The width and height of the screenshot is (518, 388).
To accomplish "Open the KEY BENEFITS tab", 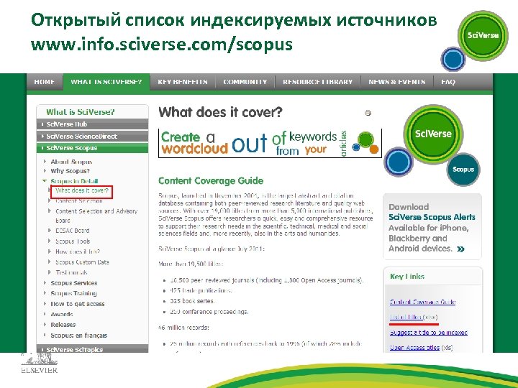I will 182,82.
